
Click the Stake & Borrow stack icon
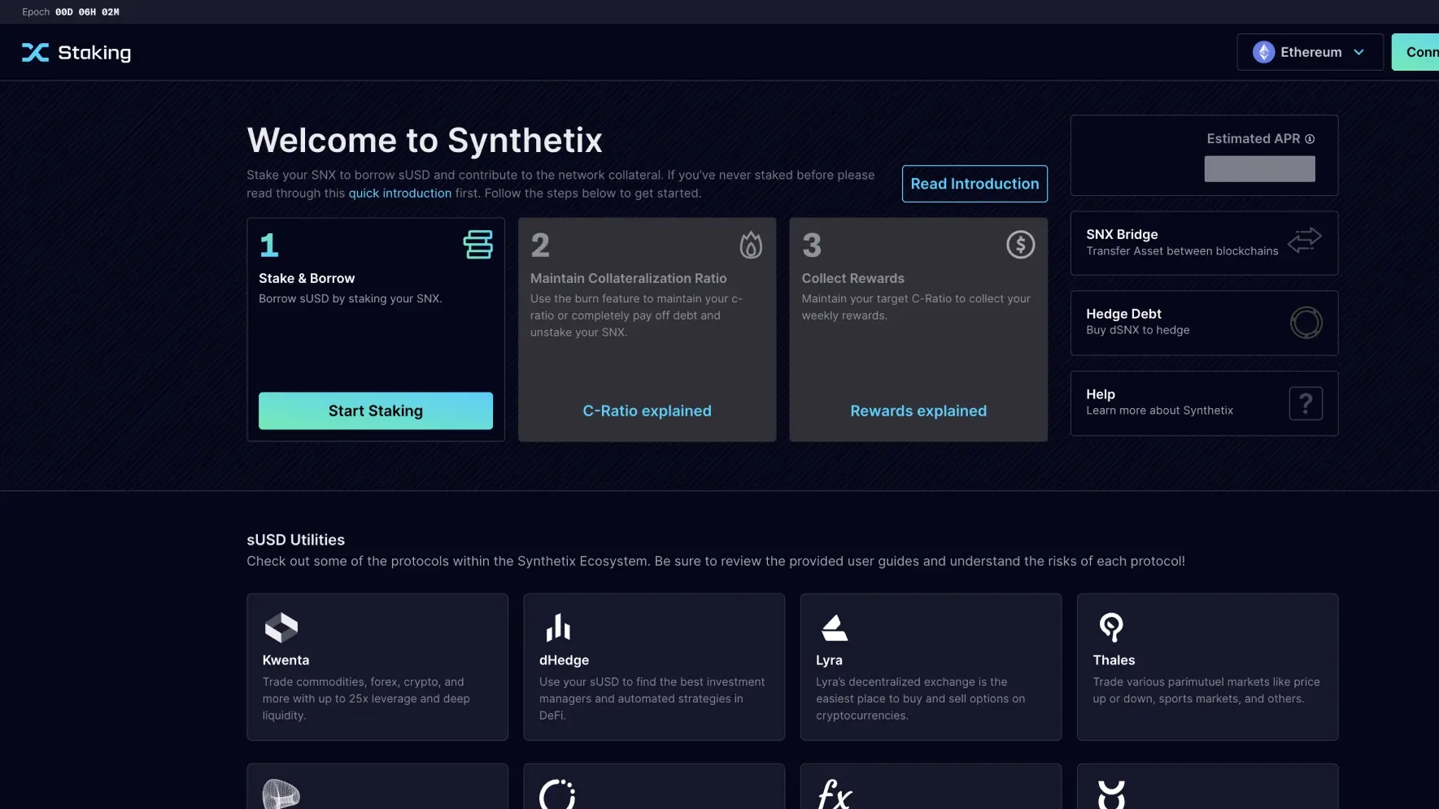(x=478, y=245)
